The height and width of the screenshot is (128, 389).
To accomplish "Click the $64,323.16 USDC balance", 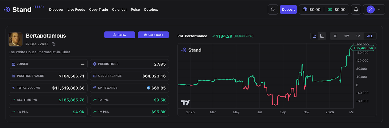I will coord(154,76).
